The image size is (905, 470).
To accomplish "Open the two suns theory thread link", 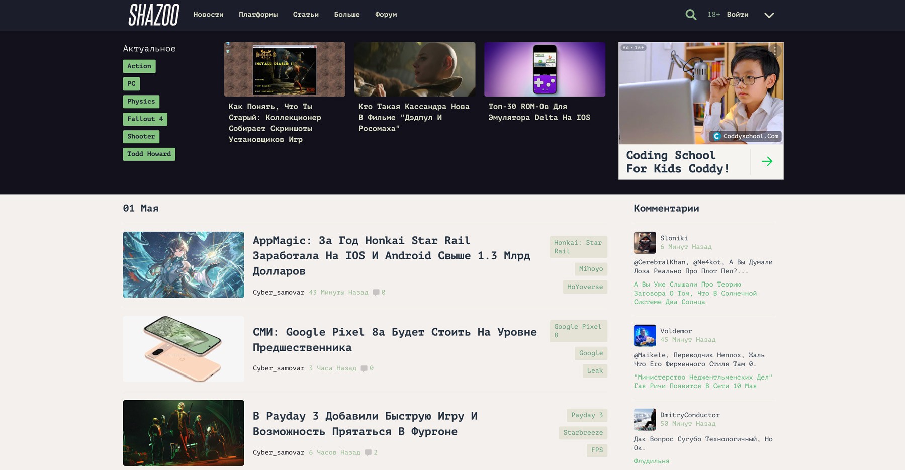I will (695, 293).
